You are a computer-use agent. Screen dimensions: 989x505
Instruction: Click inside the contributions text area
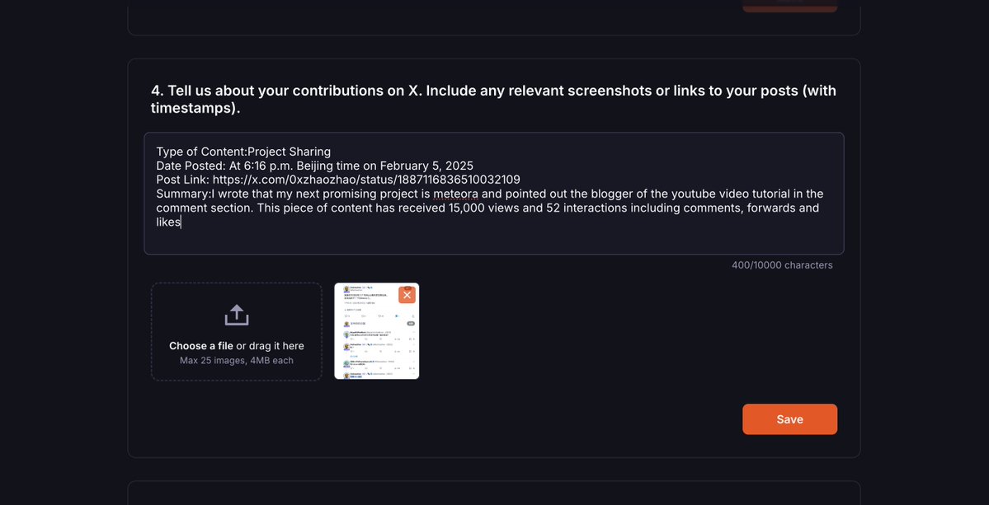(494, 194)
